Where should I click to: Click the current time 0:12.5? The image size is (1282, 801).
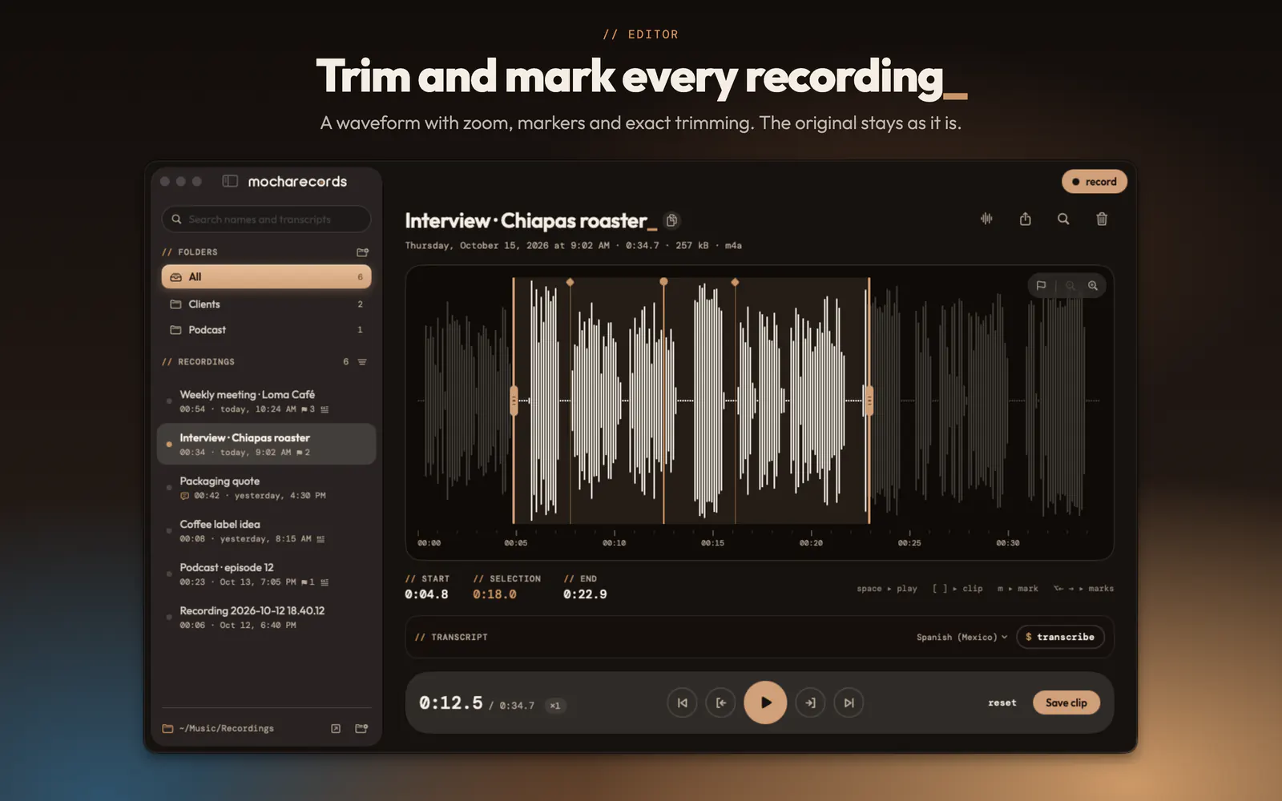(x=451, y=702)
